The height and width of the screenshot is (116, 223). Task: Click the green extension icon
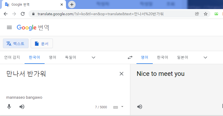pos(216,14)
